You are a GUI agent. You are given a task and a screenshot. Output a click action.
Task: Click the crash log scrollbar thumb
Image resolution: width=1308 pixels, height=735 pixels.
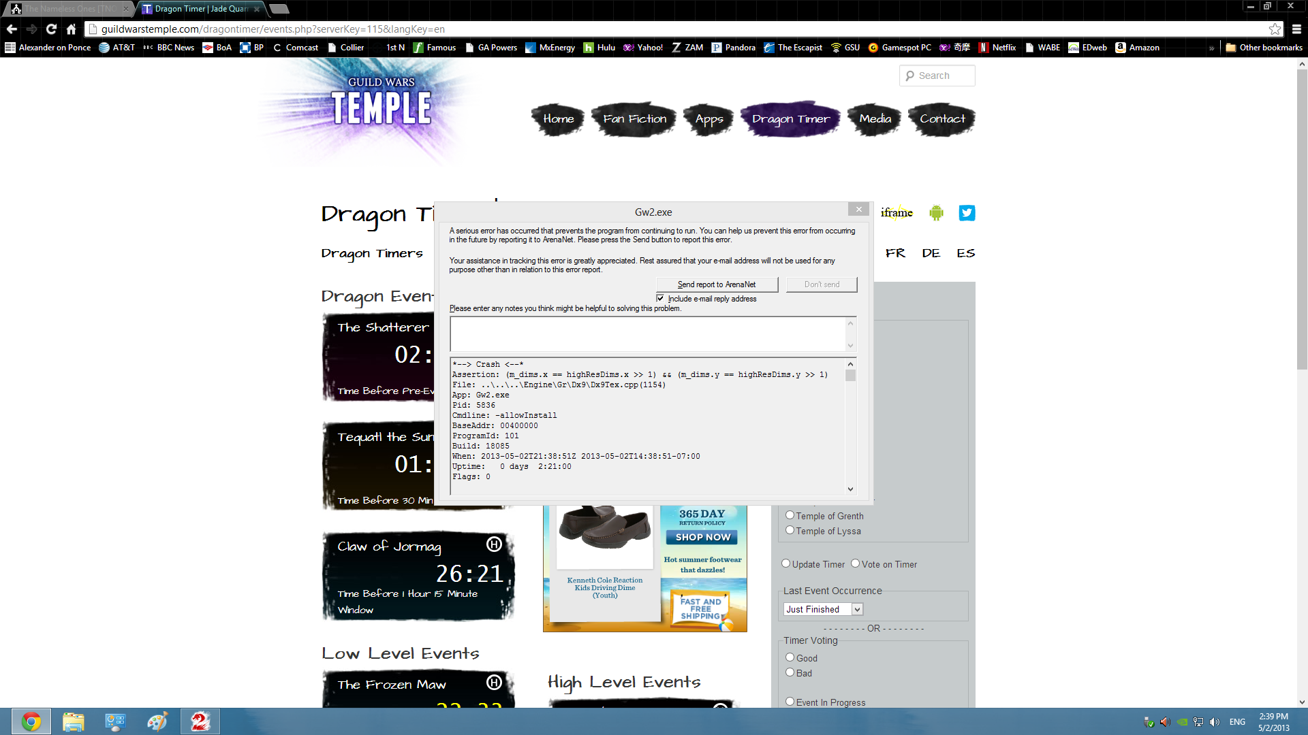click(850, 376)
